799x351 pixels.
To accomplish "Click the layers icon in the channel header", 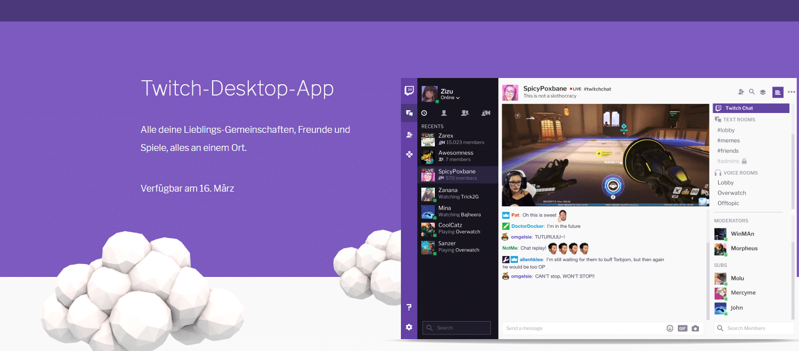I will [762, 92].
